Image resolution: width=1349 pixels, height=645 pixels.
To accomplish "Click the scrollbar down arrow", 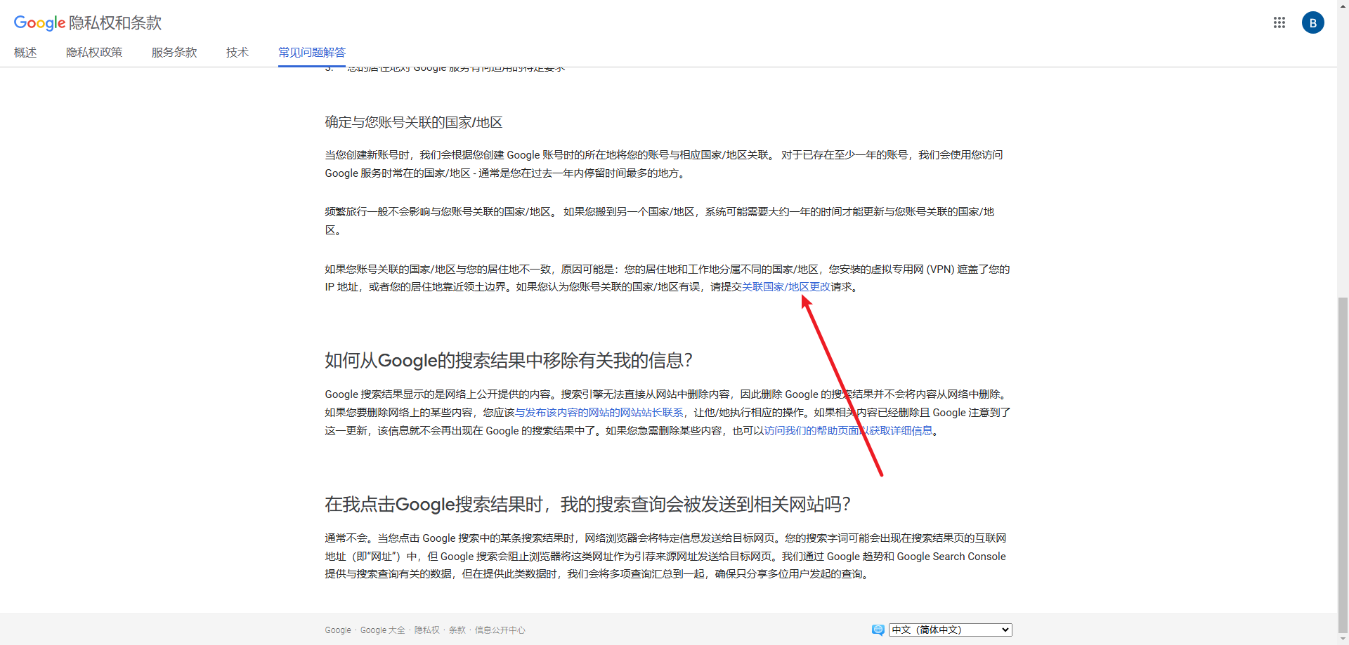I will point(1343,640).
